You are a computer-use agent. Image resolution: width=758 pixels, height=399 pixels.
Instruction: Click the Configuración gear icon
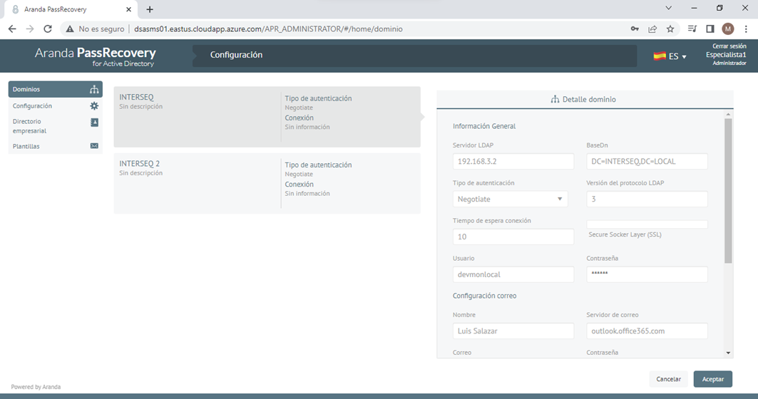pos(94,106)
